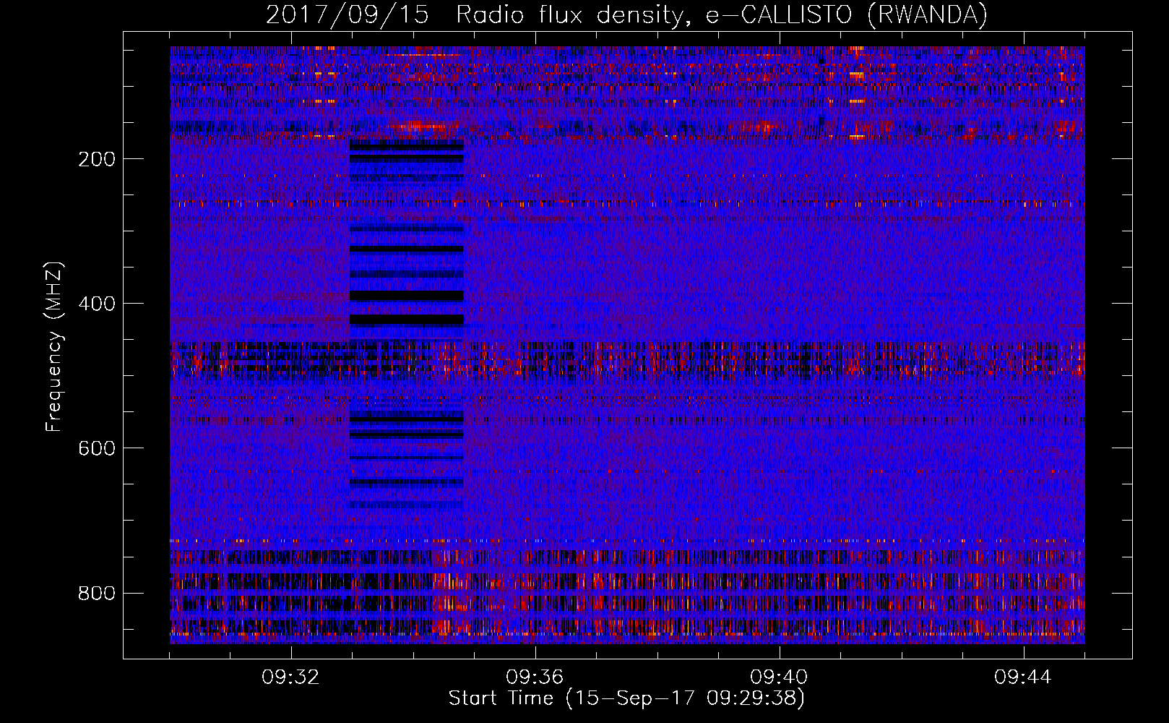Click the 600 MHz frequency tick label
Image resolution: width=1169 pixels, height=723 pixels.
(x=97, y=448)
